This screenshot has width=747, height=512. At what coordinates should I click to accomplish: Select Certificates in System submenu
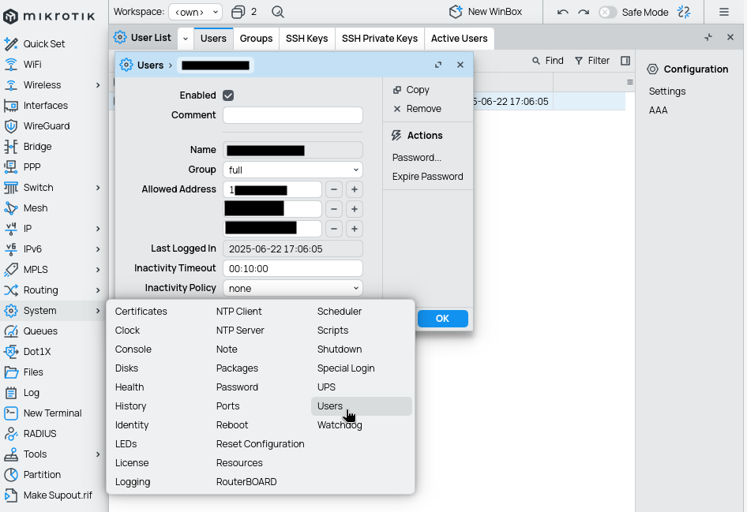pyautogui.click(x=141, y=311)
